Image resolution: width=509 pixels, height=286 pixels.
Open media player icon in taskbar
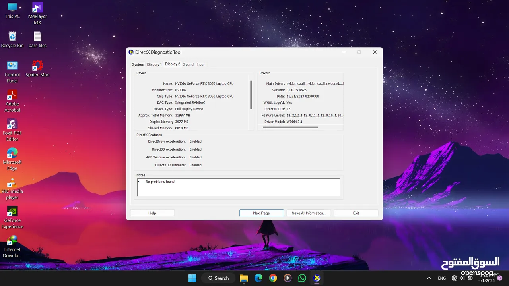pyautogui.click(x=288, y=278)
